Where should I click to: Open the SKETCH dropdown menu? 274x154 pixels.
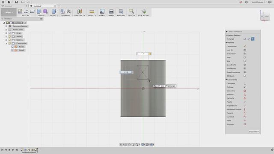(26, 15)
